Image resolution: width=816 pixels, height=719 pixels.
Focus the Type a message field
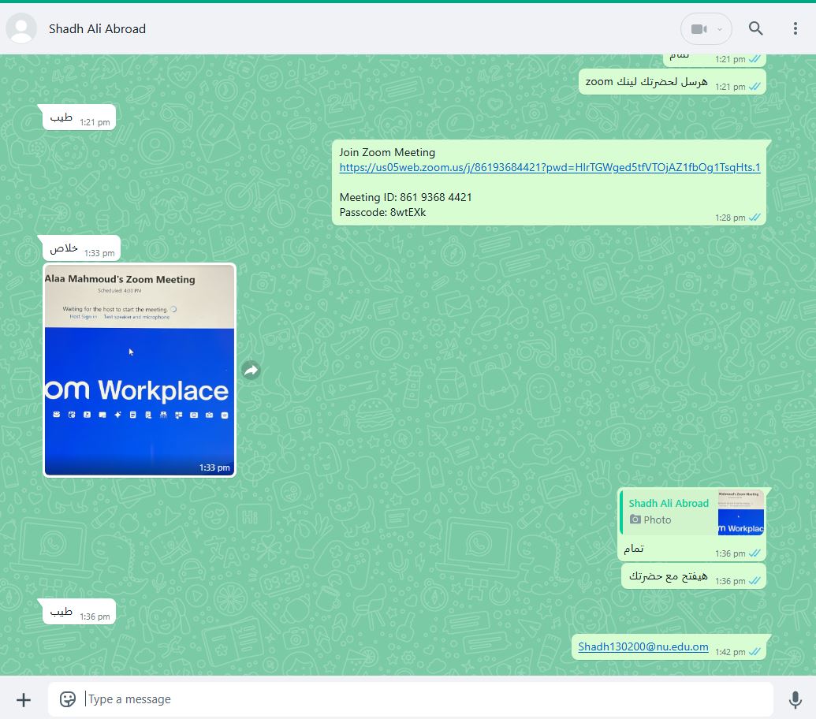(x=411, y=699)
